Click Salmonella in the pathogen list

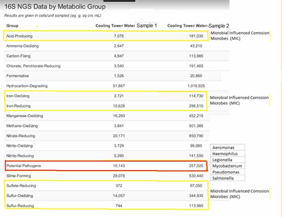click(223, 178)
